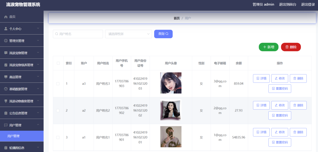Click the 用户姓名 search input field
Image resolution: width=318 pixels, height=152 pixels.
[x=78, y=34]
